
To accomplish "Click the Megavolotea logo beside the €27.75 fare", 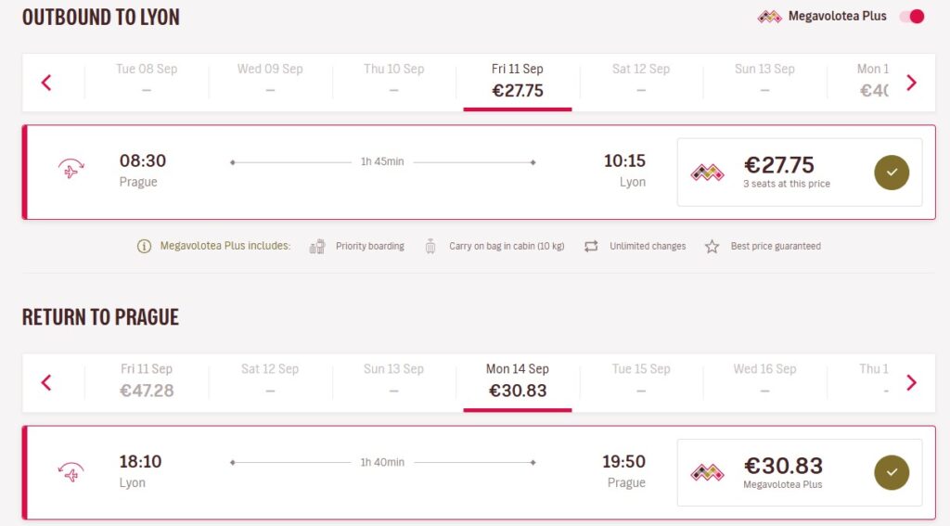I will [x=708, y=172].
